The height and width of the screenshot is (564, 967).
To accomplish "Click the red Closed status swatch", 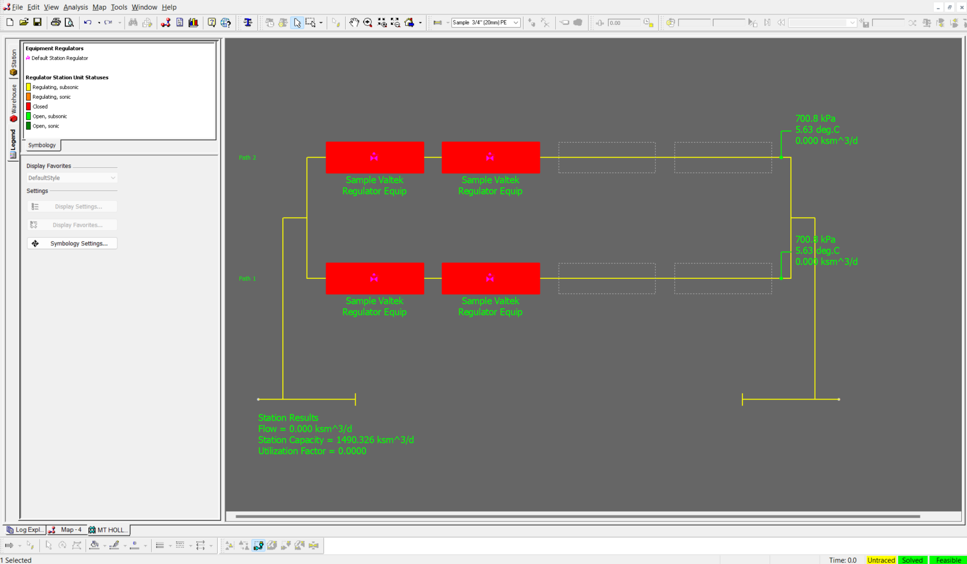I will point(28,106).
